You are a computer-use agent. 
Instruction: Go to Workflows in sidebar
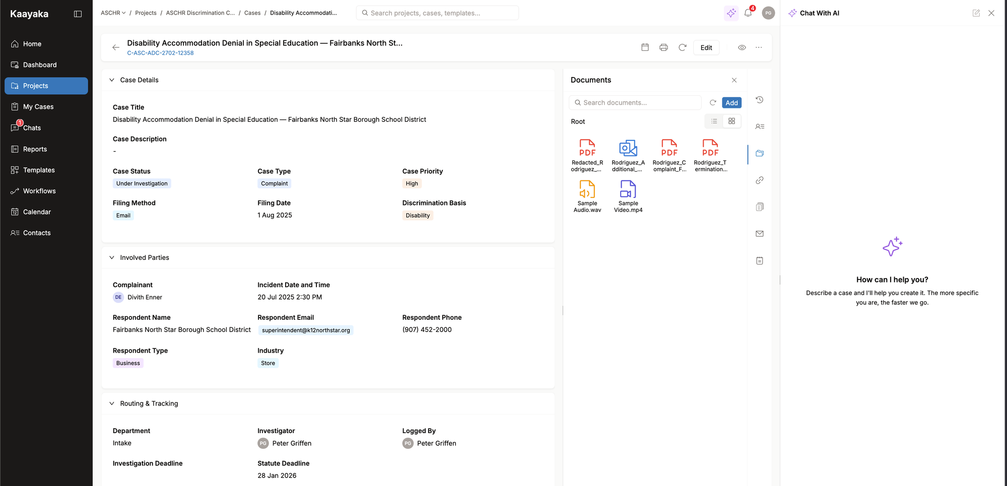tap(39, 191)
